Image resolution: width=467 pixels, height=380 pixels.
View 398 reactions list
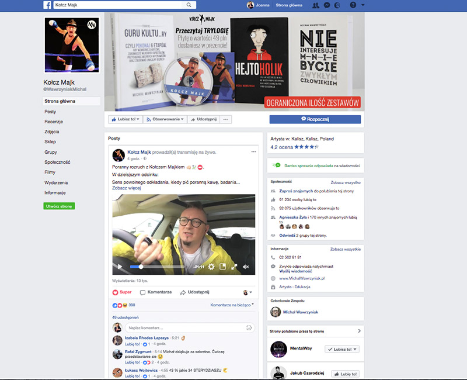click(x=124, y=305)
